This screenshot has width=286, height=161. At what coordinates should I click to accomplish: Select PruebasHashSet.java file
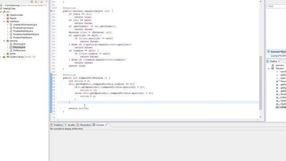coord(23,31)
